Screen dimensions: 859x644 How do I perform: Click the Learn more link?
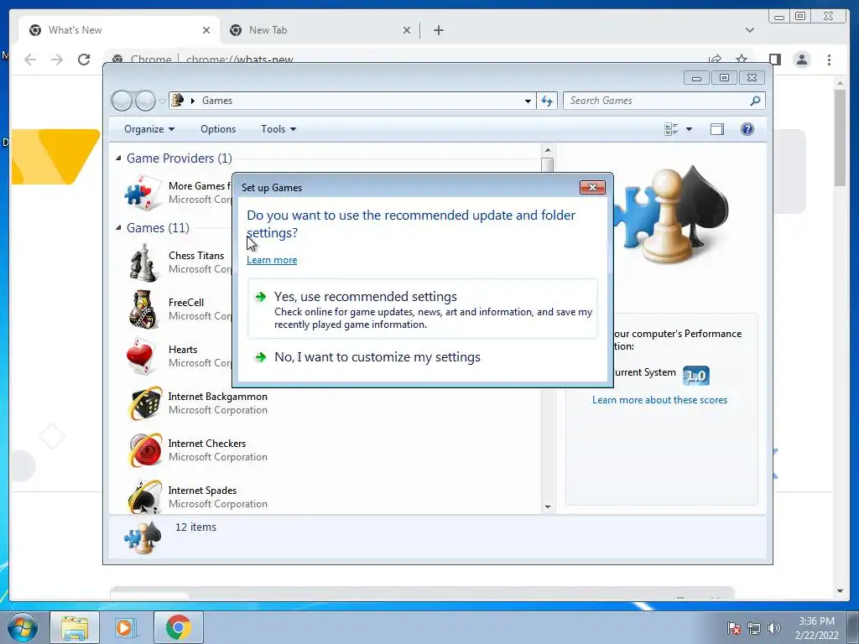coord(272,260)
